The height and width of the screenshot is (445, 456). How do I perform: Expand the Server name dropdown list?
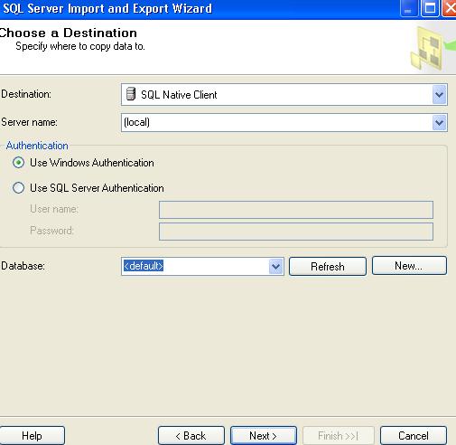[439, 122]
